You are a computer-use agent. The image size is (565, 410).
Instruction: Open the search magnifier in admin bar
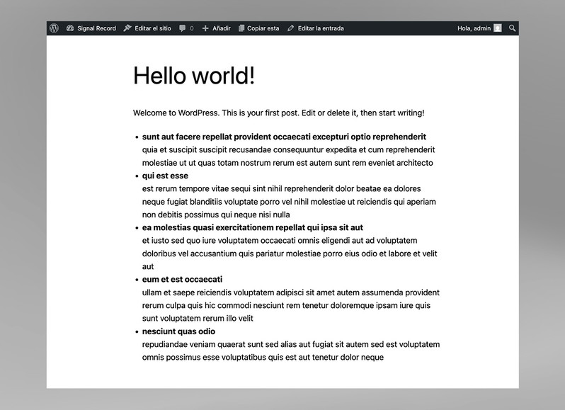(x=512, y=28)
